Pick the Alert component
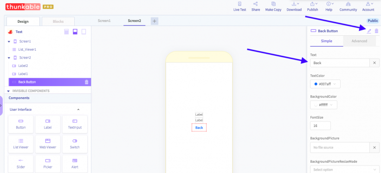381x173 pixels. click(75, 164)
